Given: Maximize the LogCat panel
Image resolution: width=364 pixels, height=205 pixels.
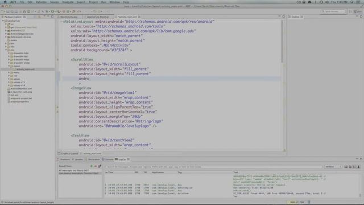Looking at the screenshot, I should 361,159.
